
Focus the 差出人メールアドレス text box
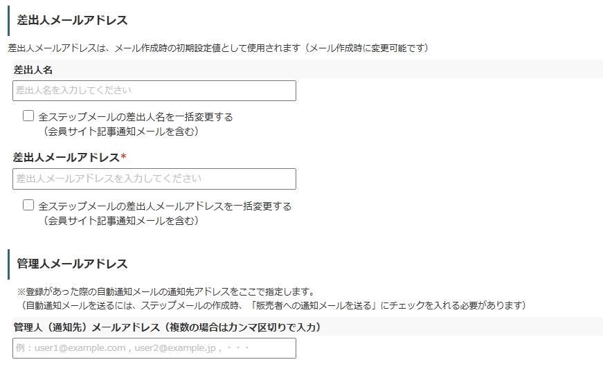(154, 179)
